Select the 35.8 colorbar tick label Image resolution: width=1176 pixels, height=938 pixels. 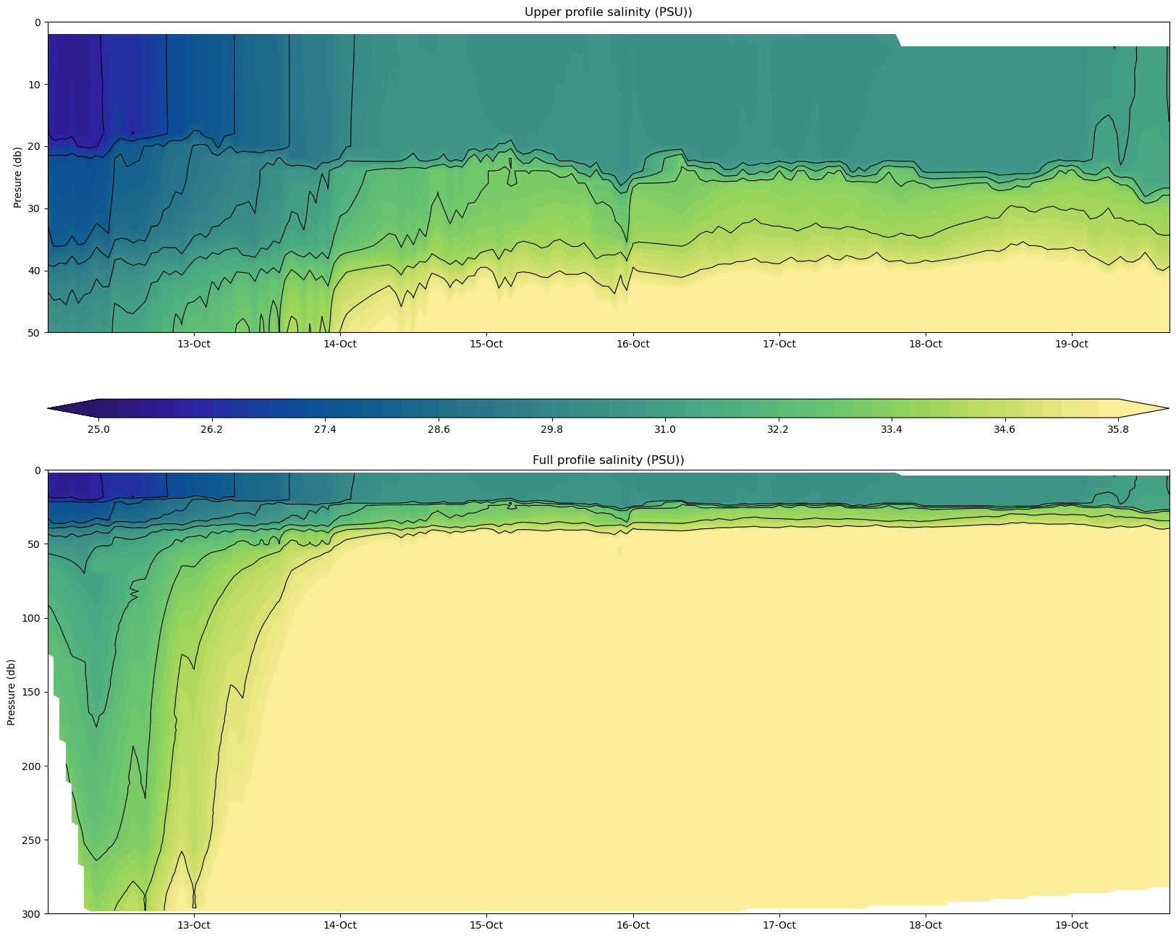[1117, 430]
